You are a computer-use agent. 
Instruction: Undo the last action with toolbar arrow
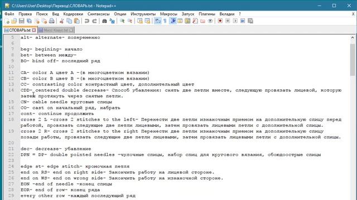coord(87,21)
